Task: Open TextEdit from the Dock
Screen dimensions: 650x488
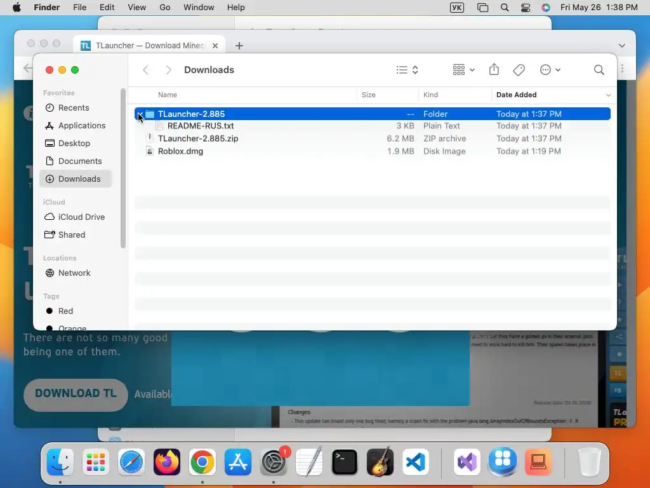Action: coord(309,461)
